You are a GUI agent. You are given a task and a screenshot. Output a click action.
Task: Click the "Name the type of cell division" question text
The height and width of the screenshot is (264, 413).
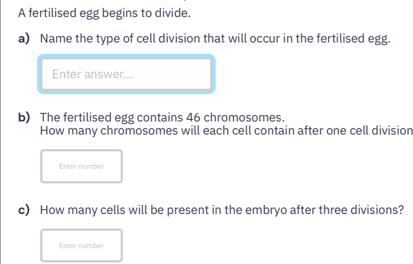click(x=213, y=39)
